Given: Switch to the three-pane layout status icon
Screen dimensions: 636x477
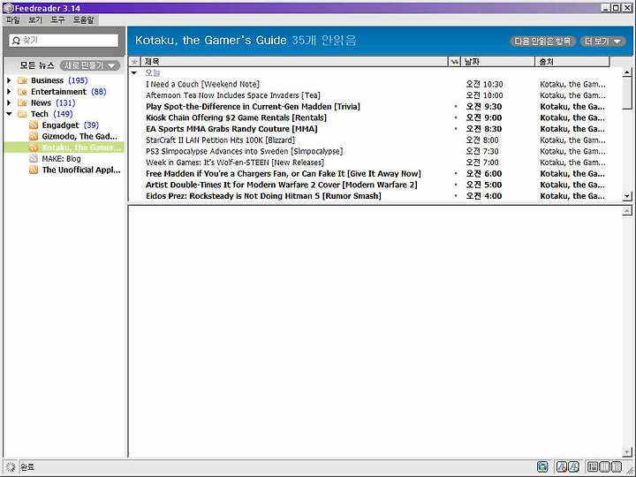Looking at the screenshot, I should tap(593, 467).
